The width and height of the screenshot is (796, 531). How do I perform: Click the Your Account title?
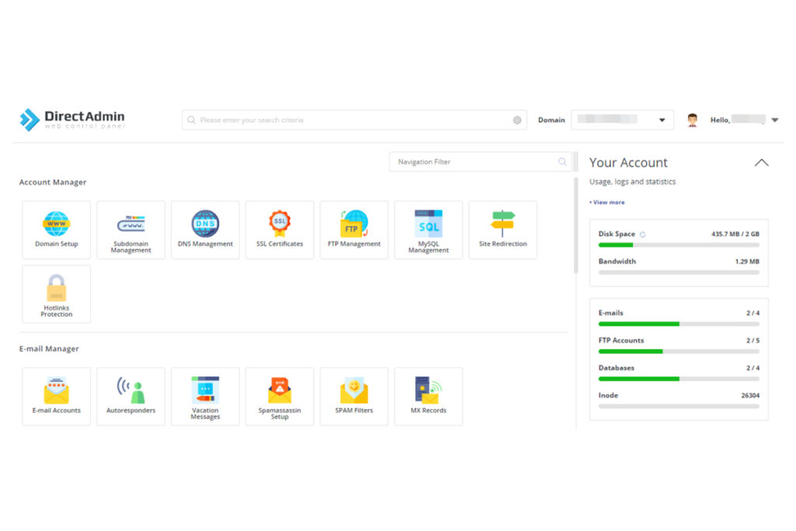coord(628,162)
